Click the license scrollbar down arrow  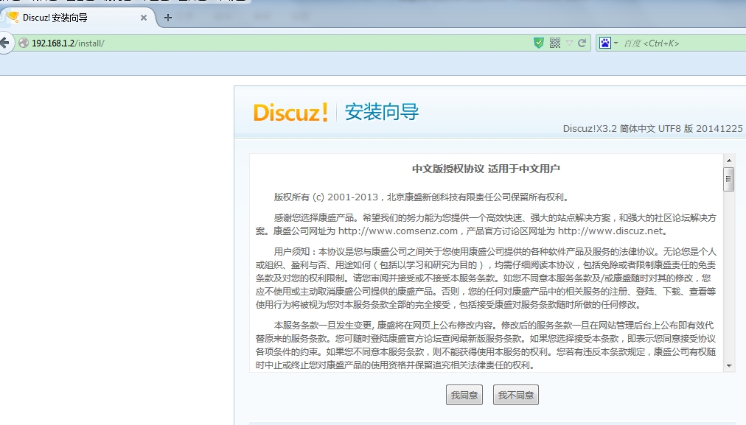tap(728, 365)
